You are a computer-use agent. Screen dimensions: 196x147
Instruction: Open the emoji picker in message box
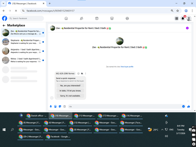click(183, 107)
